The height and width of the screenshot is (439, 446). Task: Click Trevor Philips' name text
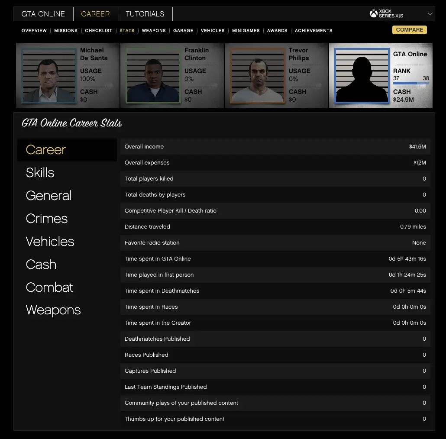click(299, 54)
